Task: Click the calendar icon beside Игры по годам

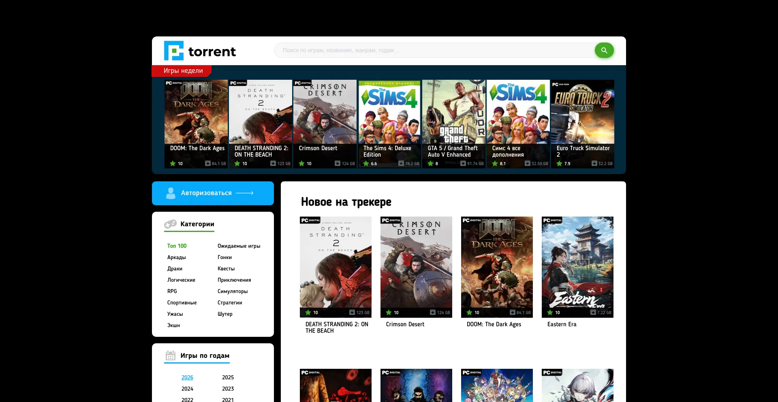Action: [171, 355]
